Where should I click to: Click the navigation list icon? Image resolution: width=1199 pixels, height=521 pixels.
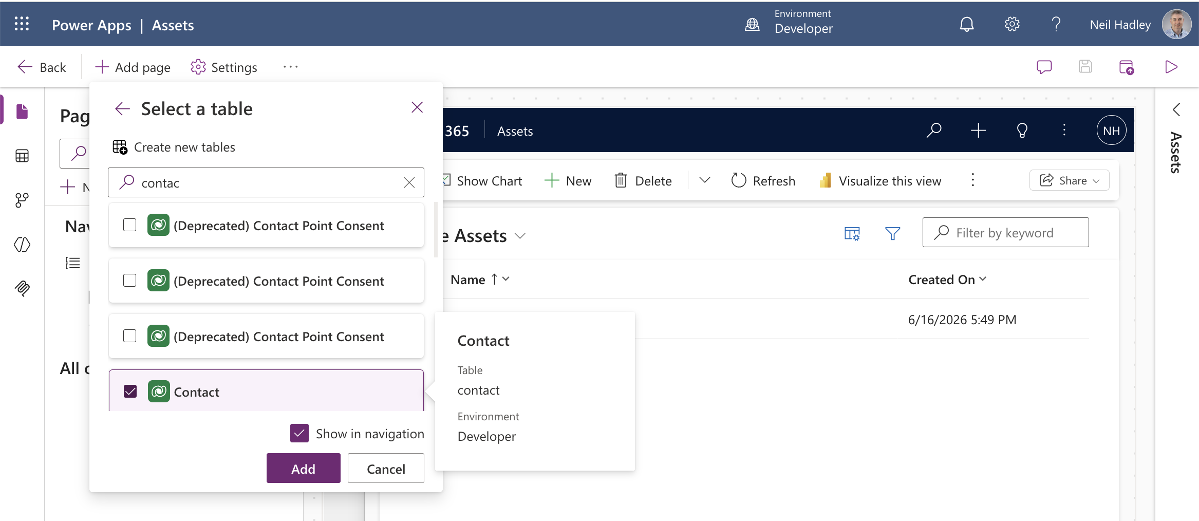click(72, 263)
